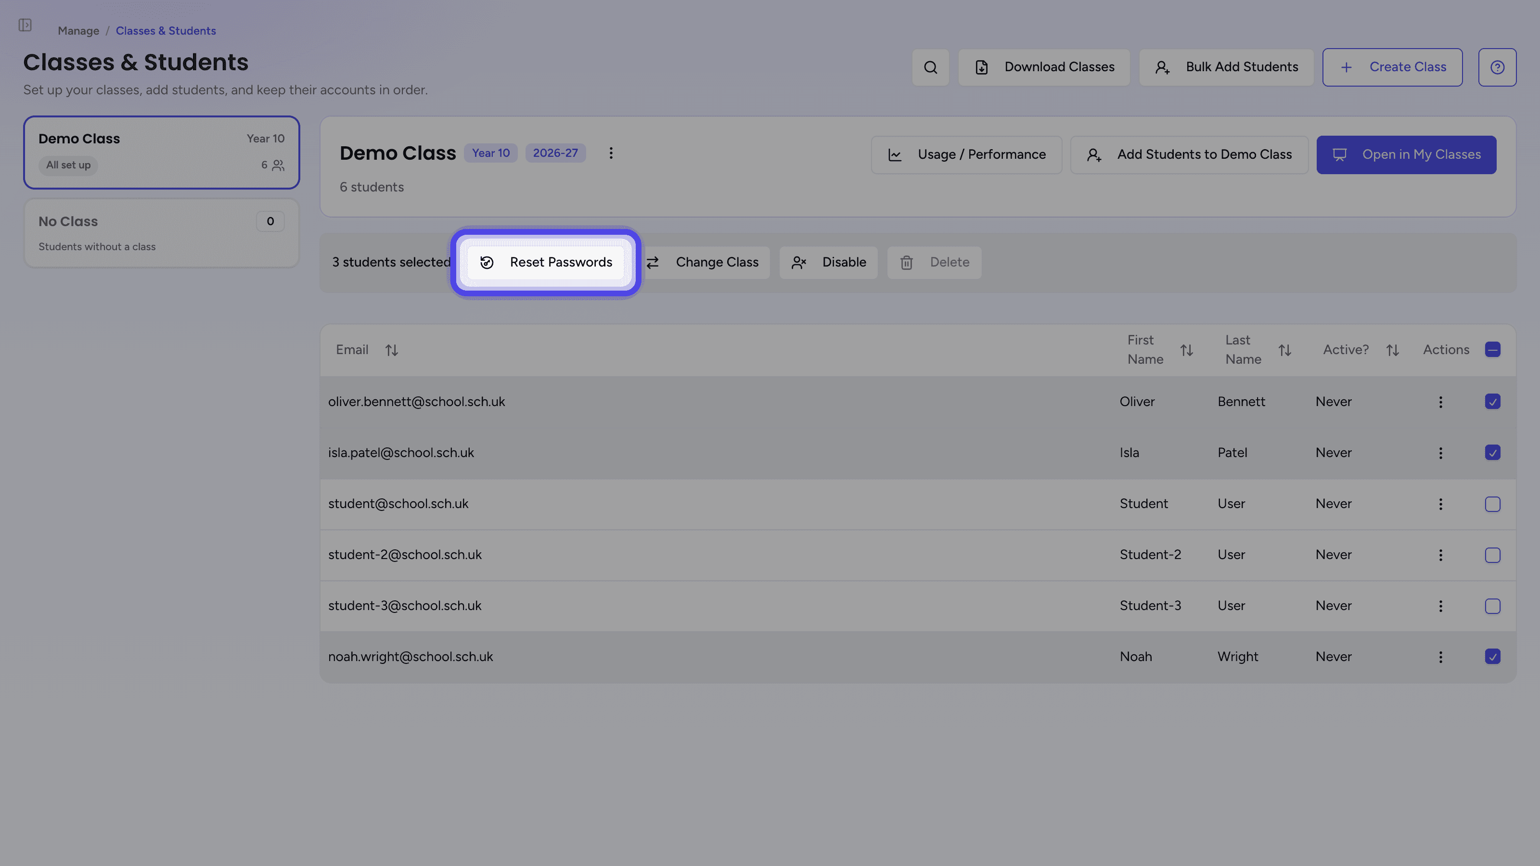Uncheck Oliver Bennett's row checkbox

point(1492,402)
